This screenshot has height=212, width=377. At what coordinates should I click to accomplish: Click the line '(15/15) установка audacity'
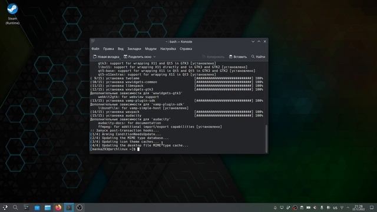click(115, 115)
